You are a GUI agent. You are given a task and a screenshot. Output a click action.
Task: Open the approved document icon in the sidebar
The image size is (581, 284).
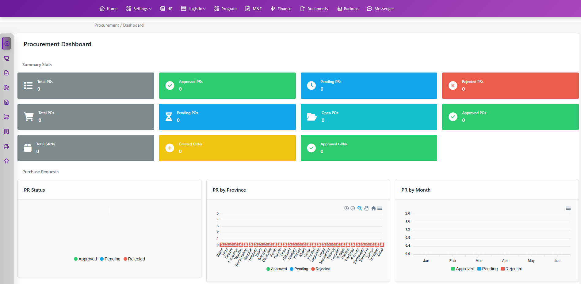pos(6,73)
